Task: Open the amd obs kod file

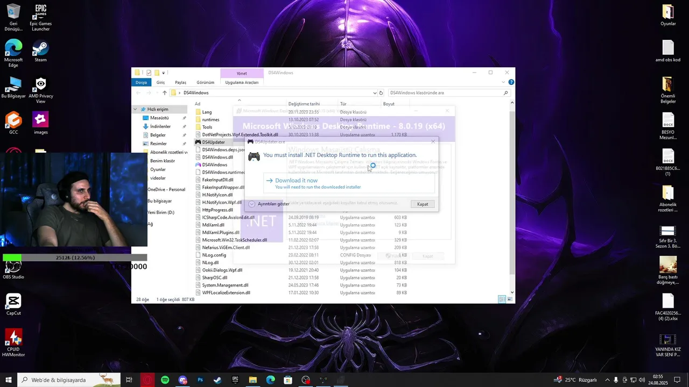Action: tap(668, 51)
